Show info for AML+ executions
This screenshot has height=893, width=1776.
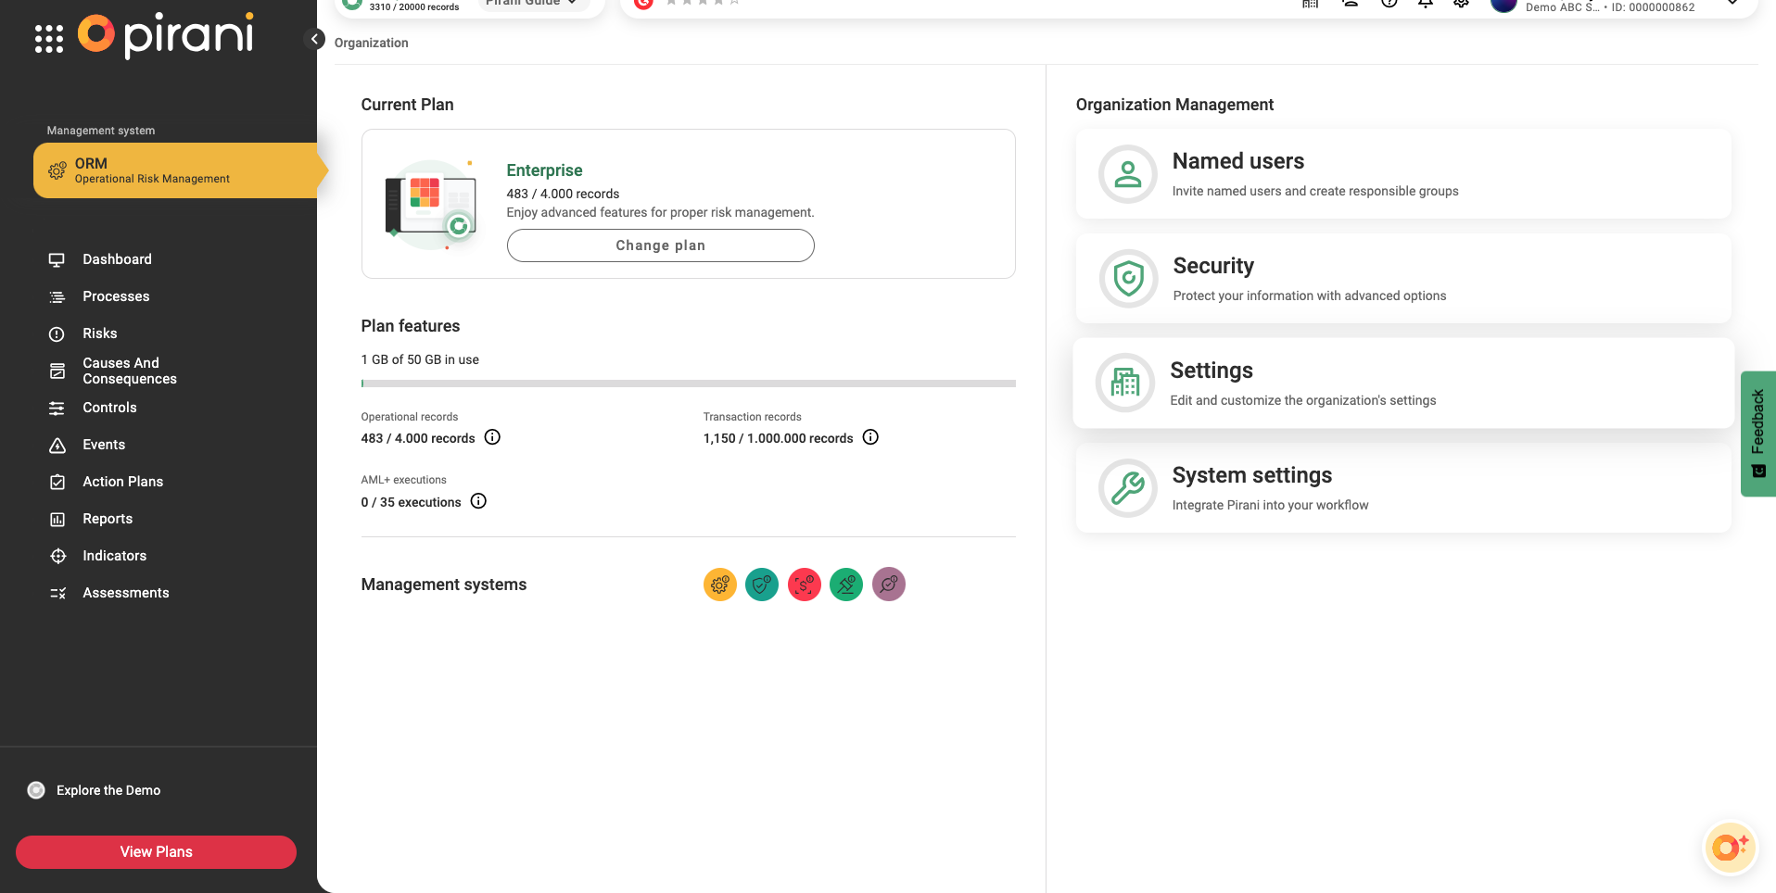coord(478,501)
